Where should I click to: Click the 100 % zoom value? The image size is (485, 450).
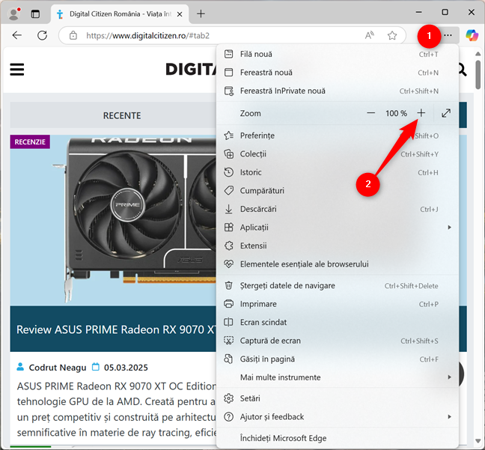click(396, 113)
